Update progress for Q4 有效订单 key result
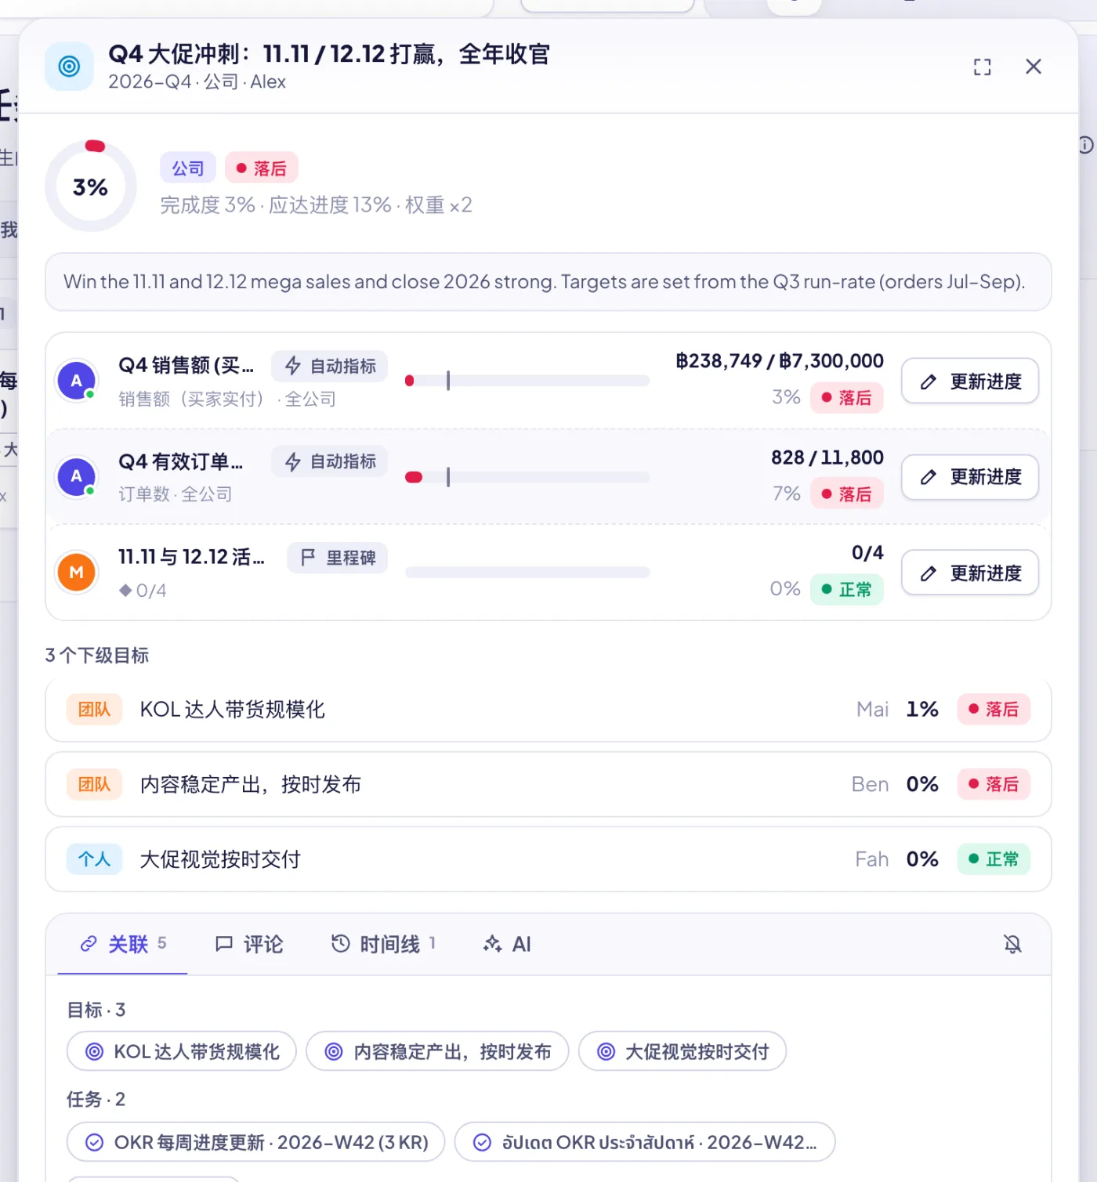The height and width of the screenshot is (1182, 1097). (970, 477)
